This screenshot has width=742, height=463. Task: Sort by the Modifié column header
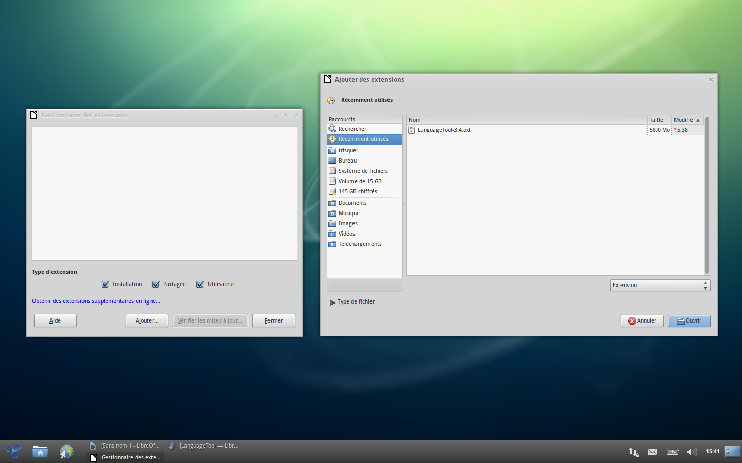click(687, 120)
